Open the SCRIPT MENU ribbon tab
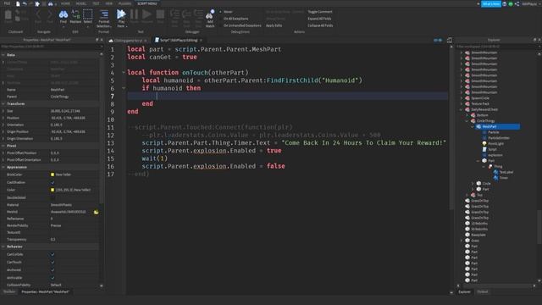Viewport: 542px width, 305px height. (147, 3)
